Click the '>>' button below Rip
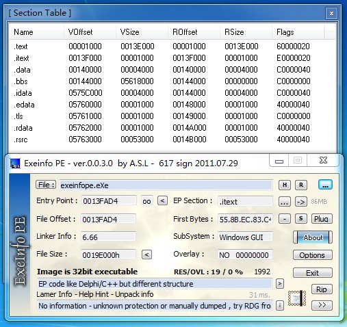The height and width of the screenshot is (327, 347). click(x=322, y=305)
